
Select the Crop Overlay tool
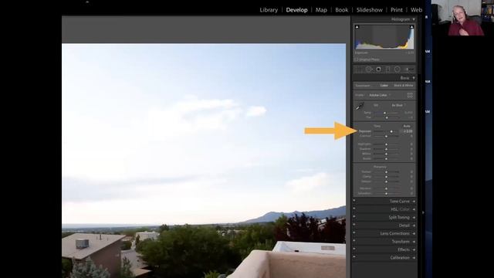click(x=359, y=69)
